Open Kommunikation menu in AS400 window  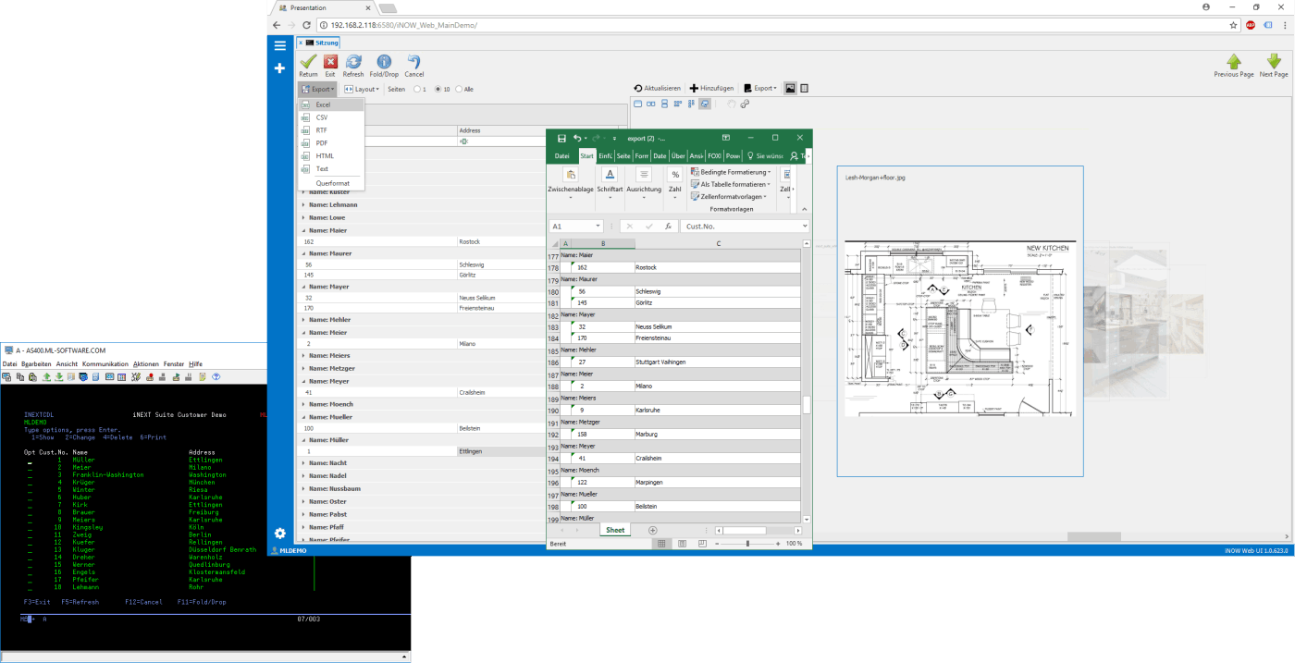[x=105, y=364]
